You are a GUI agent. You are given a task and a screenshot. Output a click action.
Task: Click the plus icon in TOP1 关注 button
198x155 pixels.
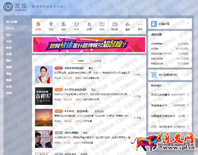pos(134,75)
